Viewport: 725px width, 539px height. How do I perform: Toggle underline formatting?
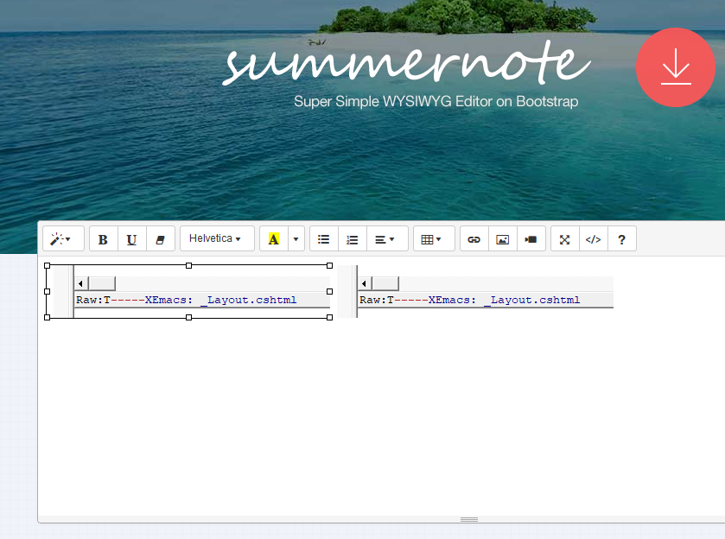(131, 238)
